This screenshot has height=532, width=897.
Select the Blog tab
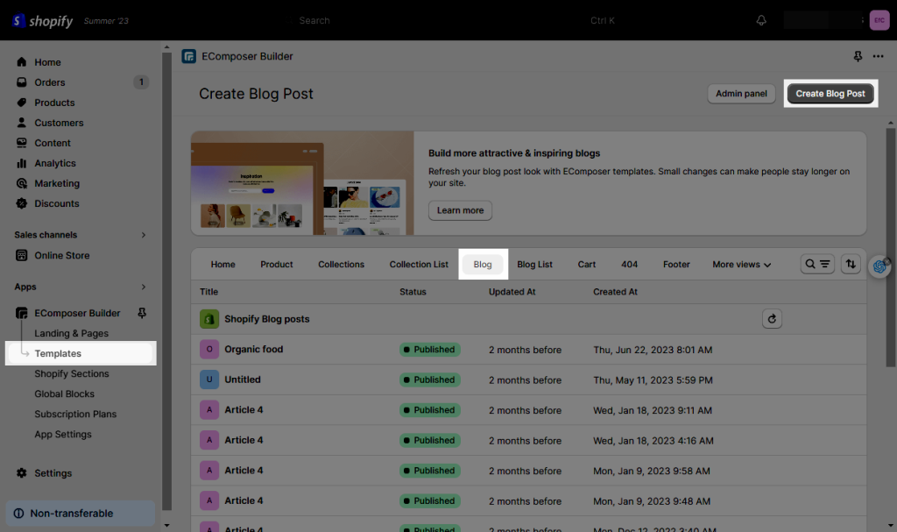[x=483, y=265]
